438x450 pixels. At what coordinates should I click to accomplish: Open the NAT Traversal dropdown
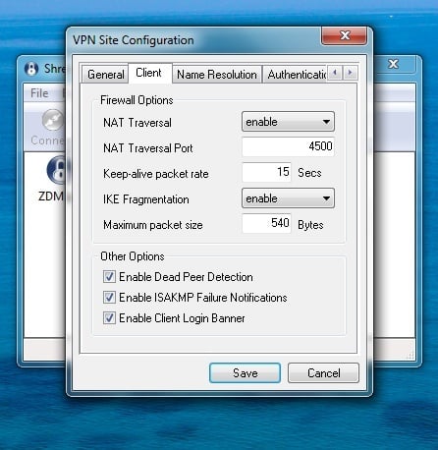[x=288, y=122]
